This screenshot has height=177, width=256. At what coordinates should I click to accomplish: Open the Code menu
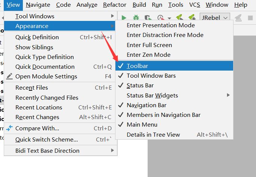point(63,5)
